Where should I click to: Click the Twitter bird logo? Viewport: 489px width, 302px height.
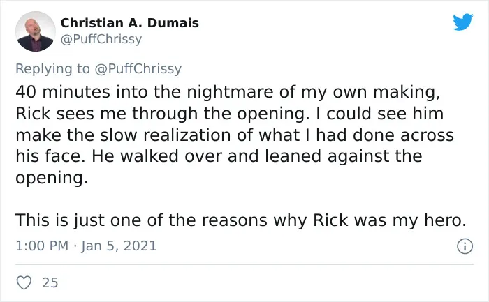tap(462, 22)
